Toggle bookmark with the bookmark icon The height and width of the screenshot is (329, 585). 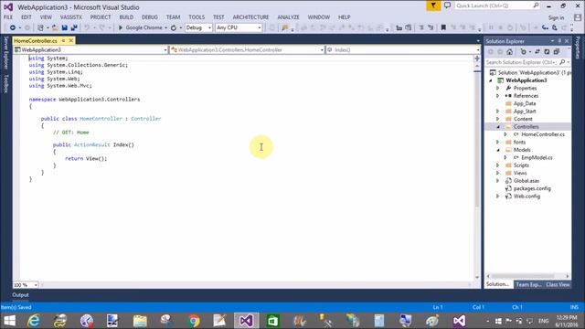[x=443, y=27]
